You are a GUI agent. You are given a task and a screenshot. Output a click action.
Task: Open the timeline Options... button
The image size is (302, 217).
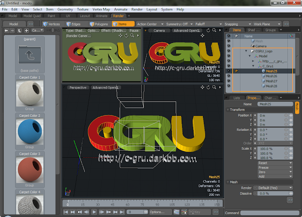click(x=160, y=212)
